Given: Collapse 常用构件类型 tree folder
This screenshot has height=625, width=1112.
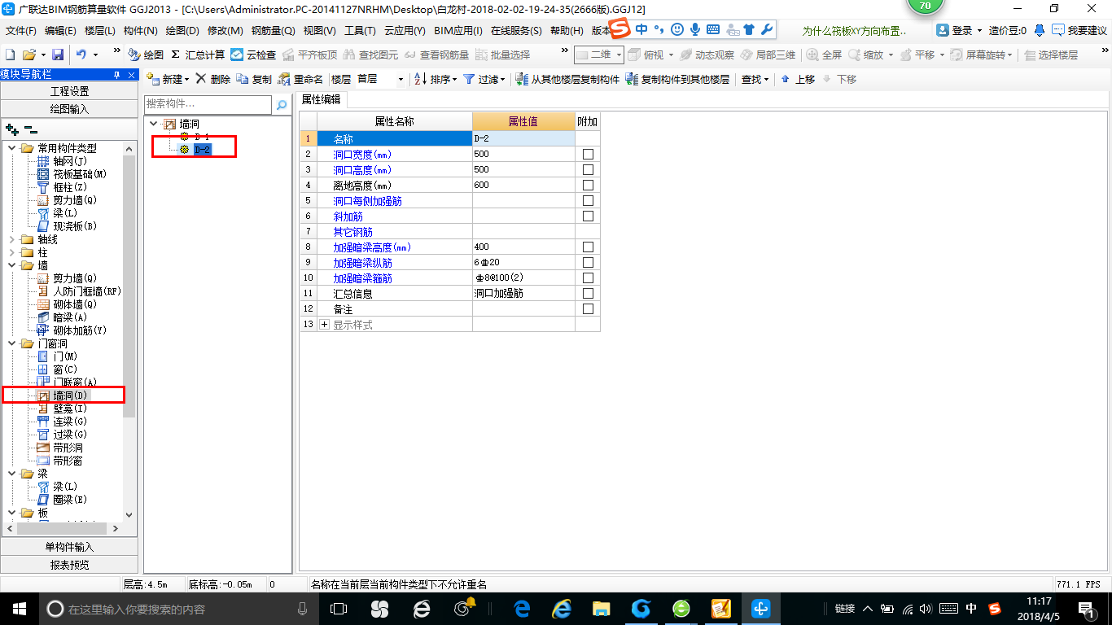Looking at the screenshot, I should 11,148.
